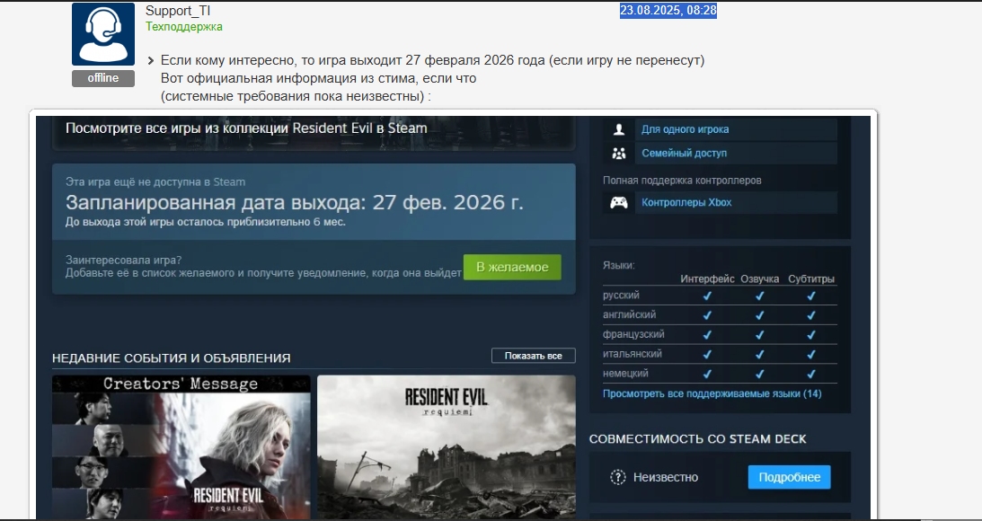
Task: Click the Support_TI headset avatar
Action: pyautogui.click(x=102, y=34)
